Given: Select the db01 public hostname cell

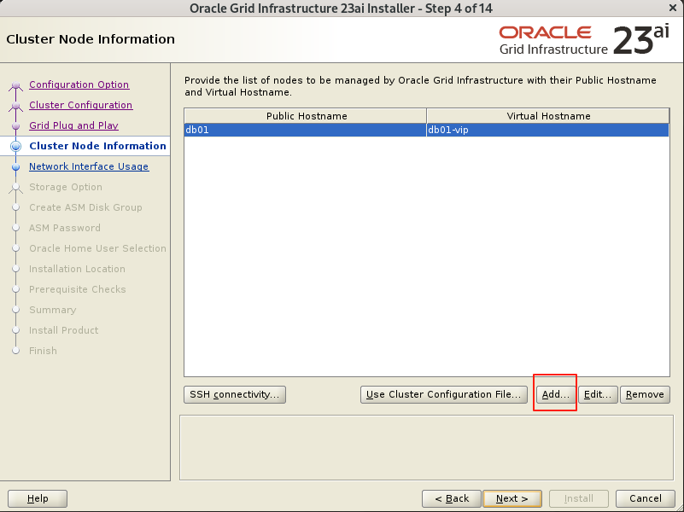Looking at the screenshot, I should point(306,130).
